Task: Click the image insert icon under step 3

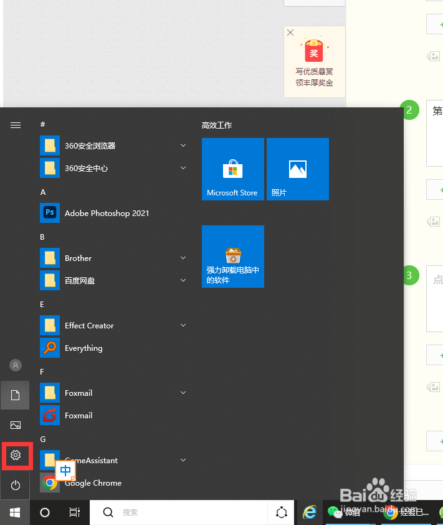Action: pos(433,387)
